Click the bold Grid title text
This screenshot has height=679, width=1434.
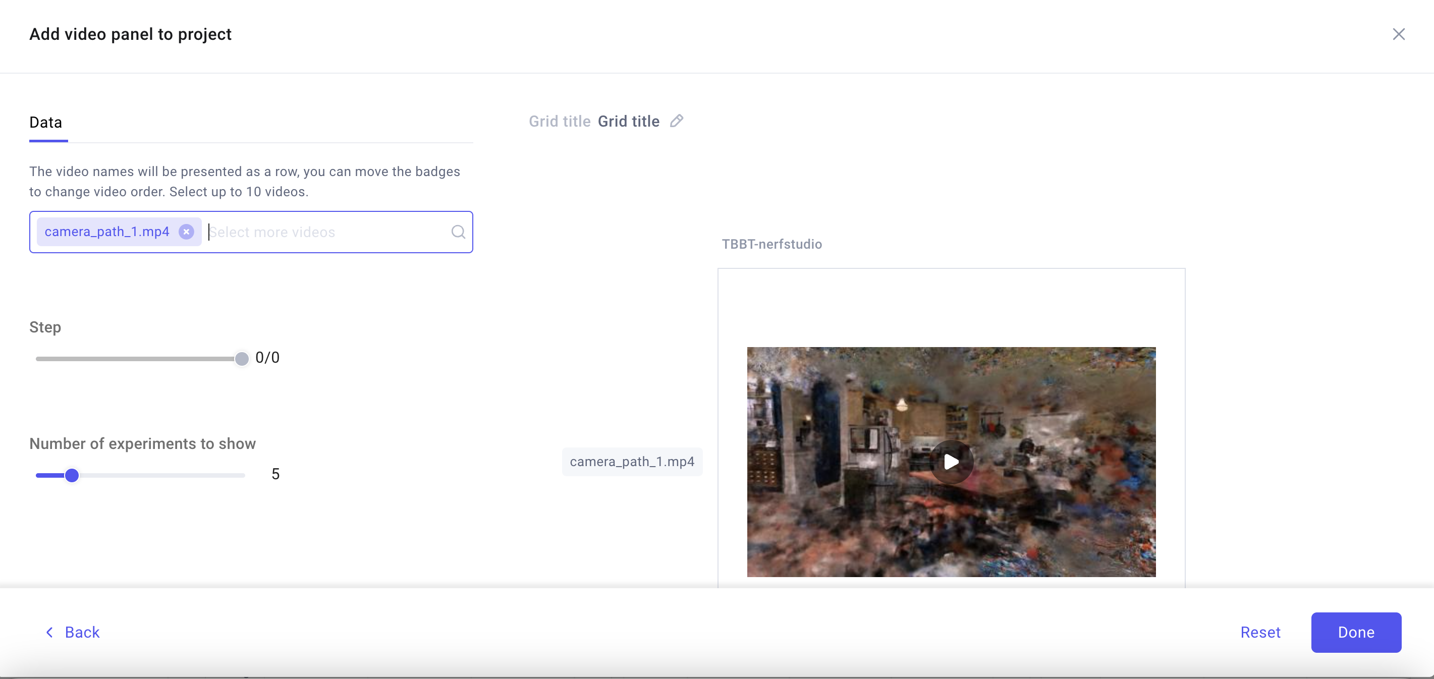tap(629, 121)
